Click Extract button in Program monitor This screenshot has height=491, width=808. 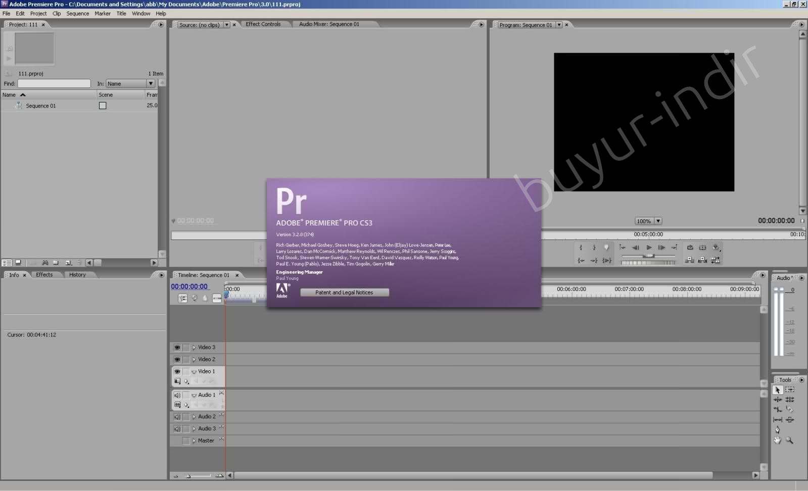click(702, 260)
